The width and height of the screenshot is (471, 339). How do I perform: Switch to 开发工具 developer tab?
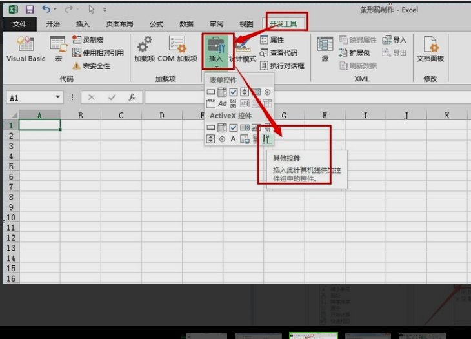point(283,24)
